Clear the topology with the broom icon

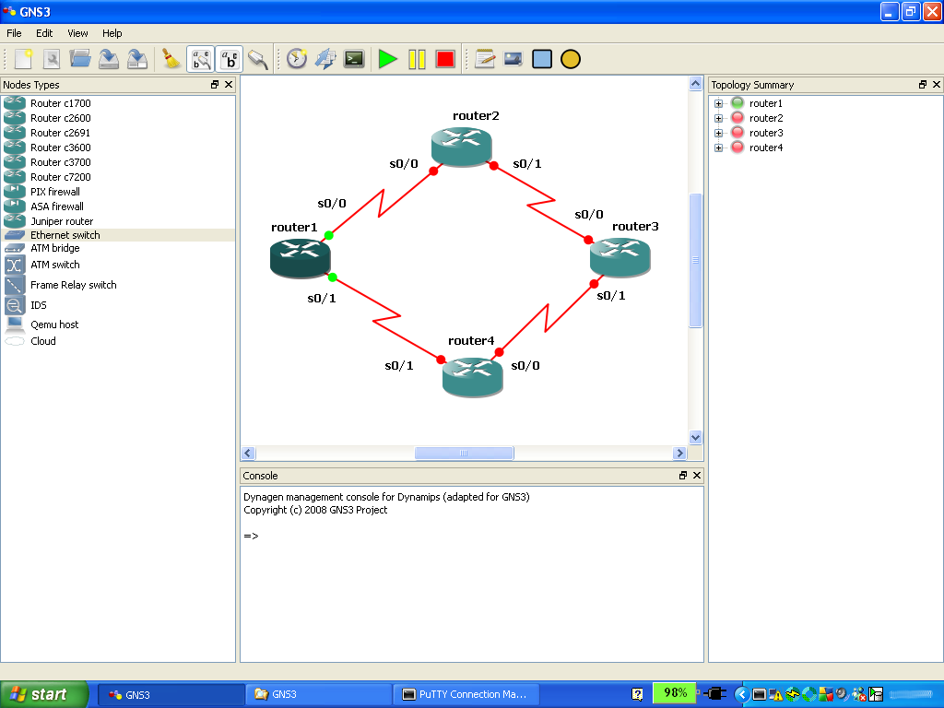[x=171, y=59]
